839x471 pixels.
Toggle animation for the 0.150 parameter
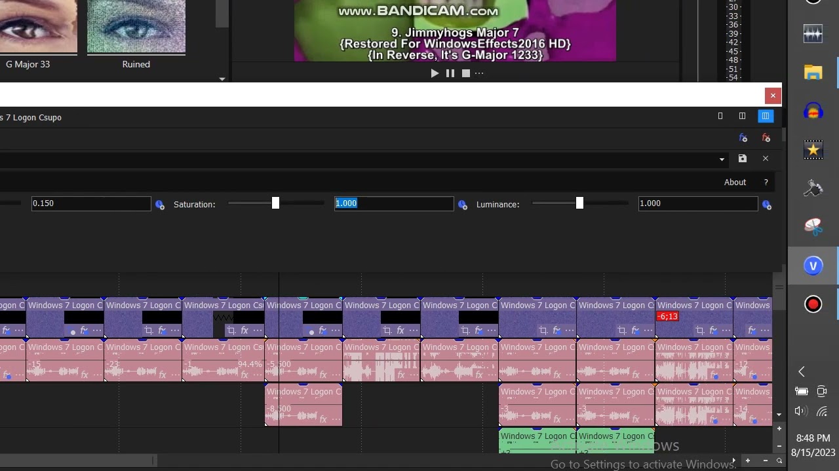coord(160,205)
